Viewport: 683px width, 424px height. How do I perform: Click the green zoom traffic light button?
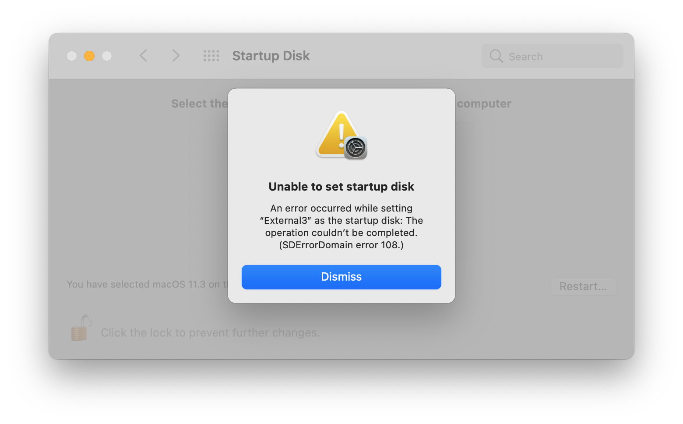click(x=106, y=56)
